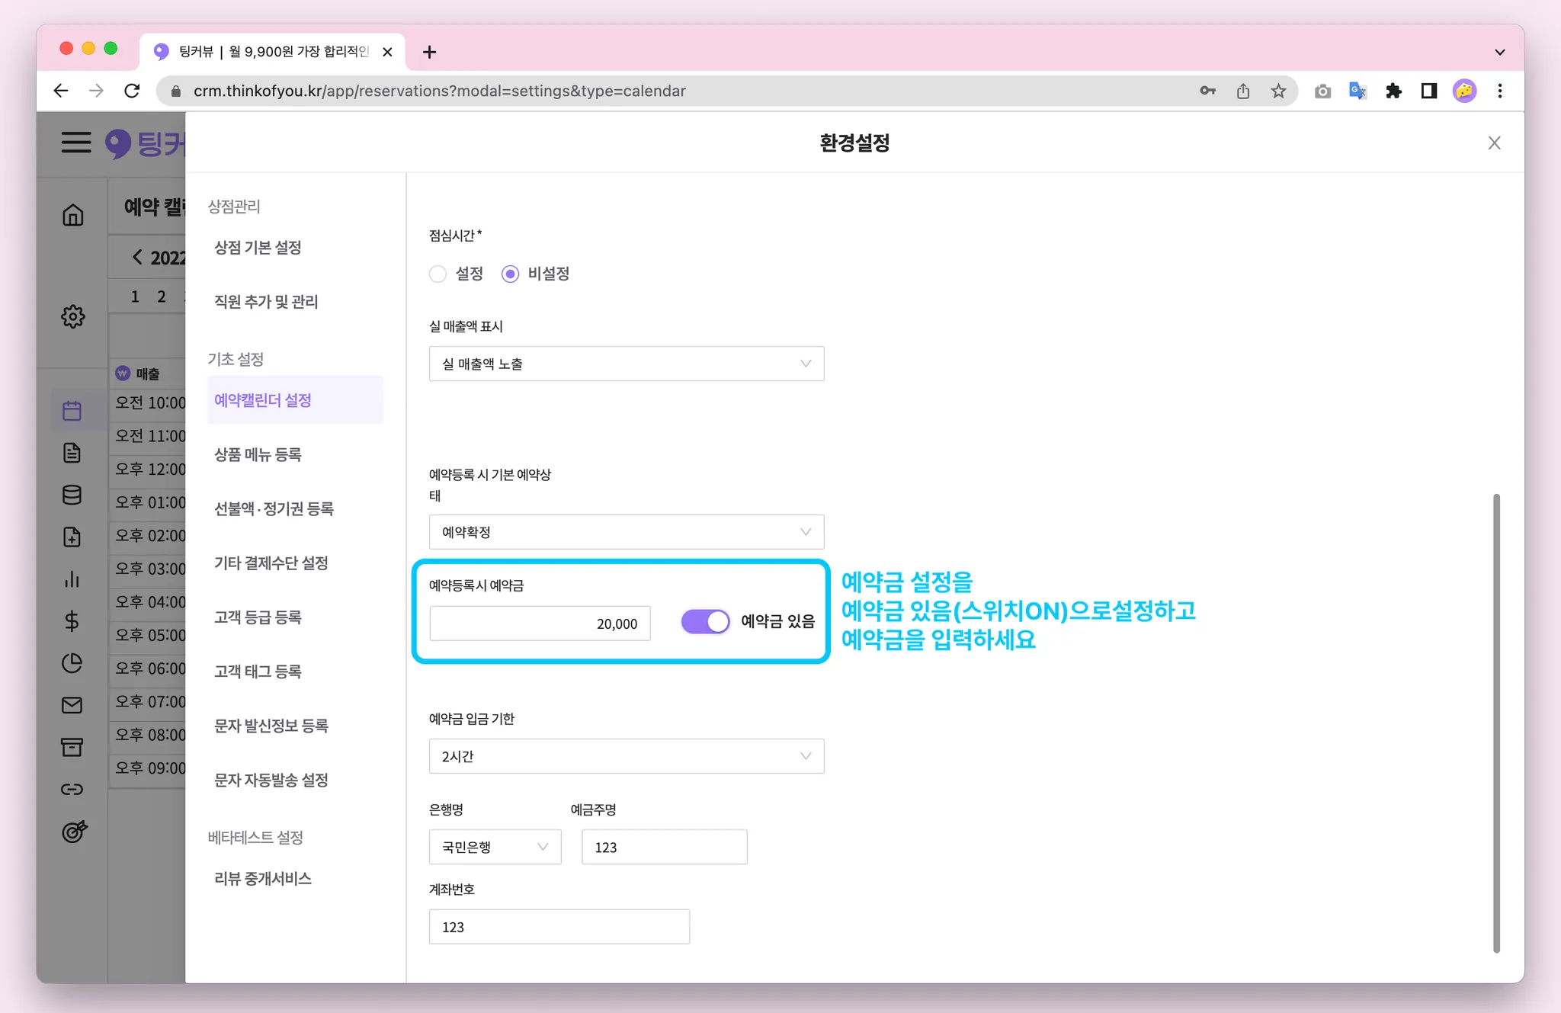
Task: Click the hamburger menu icon
Action: [76, 142]
